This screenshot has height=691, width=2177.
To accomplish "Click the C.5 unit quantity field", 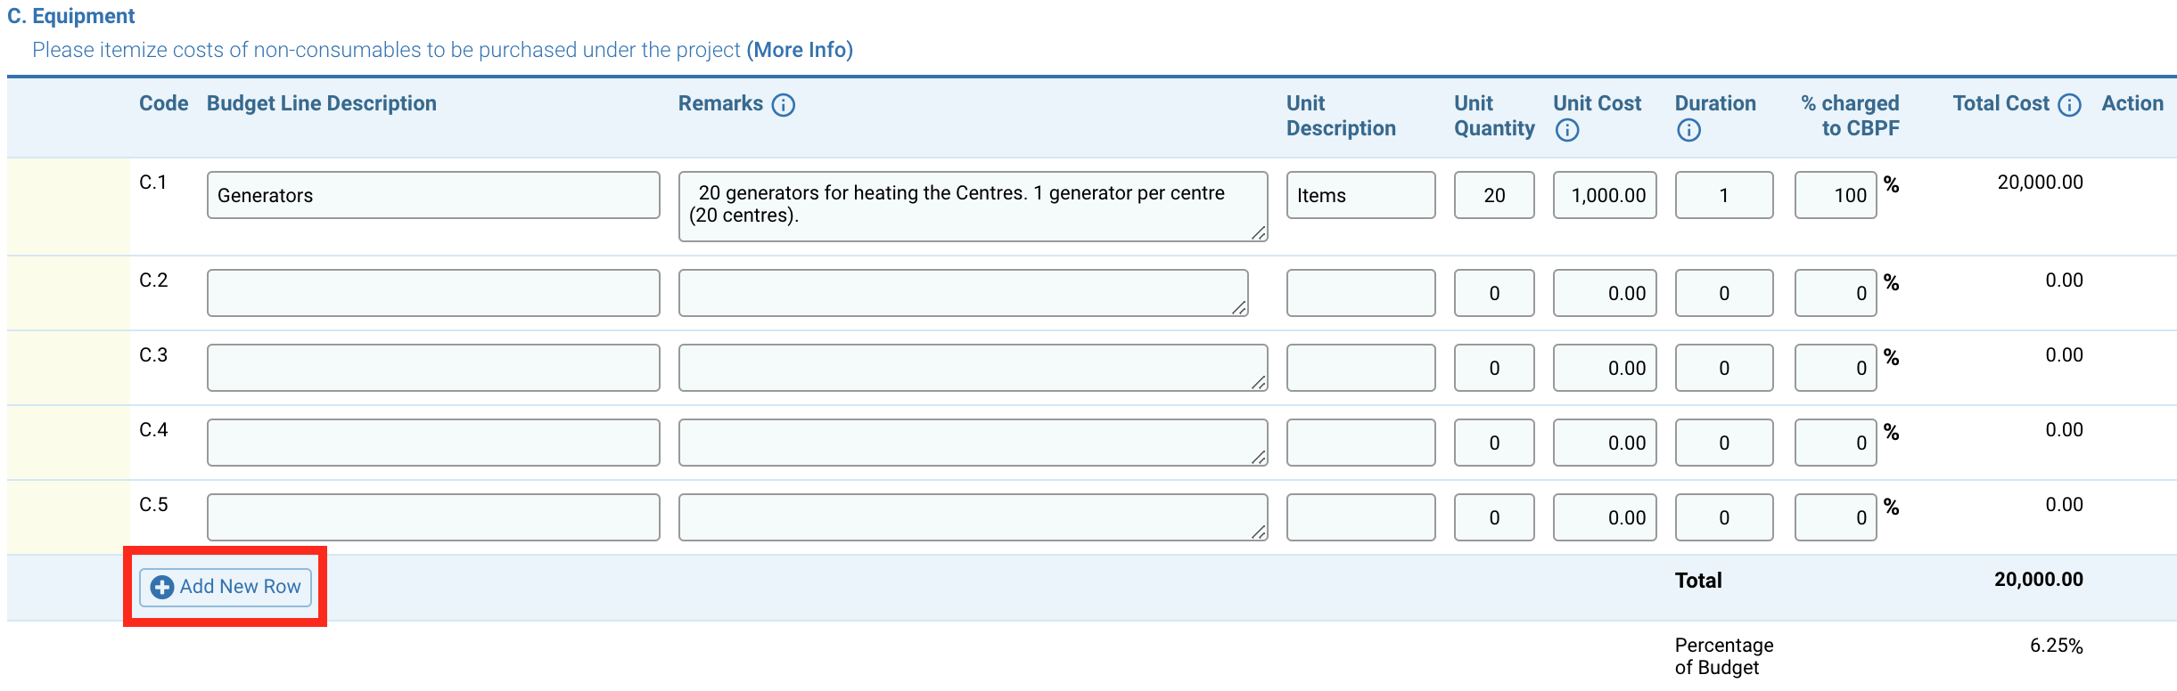I will (1494, 517).
